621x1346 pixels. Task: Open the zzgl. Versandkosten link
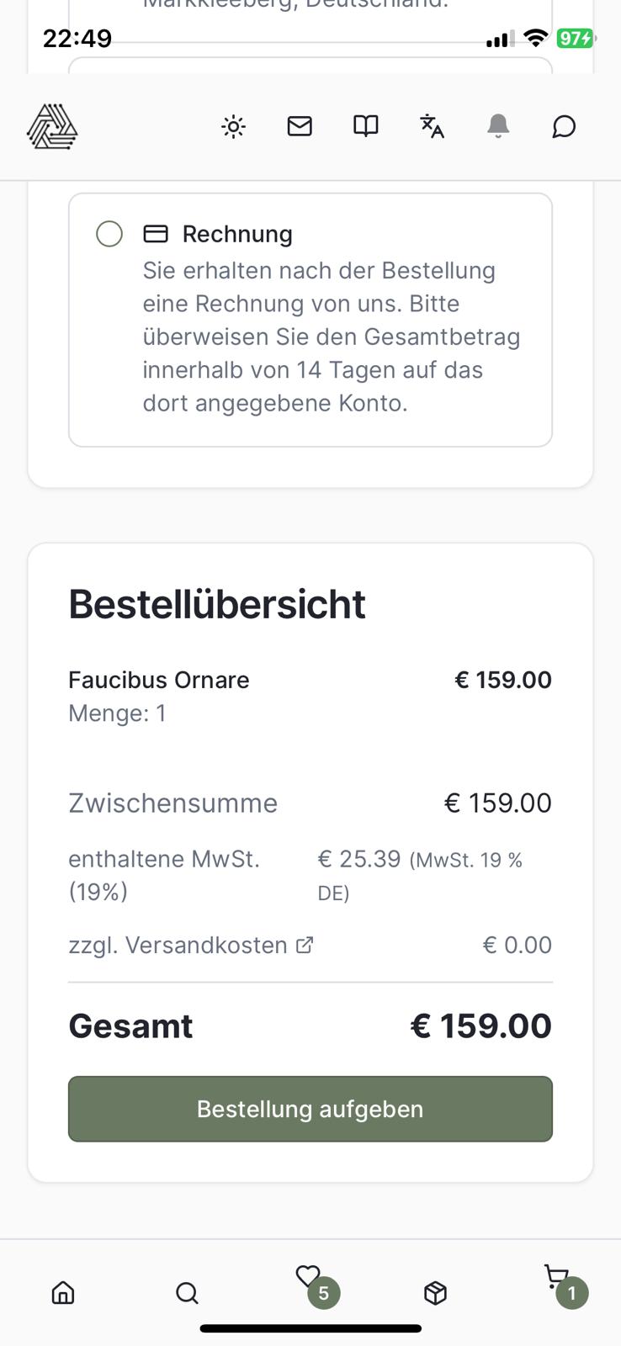point(178,946)
